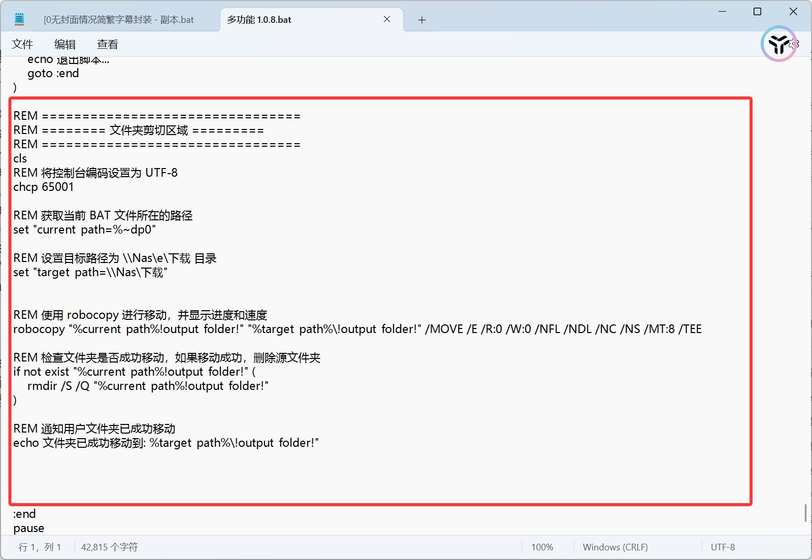Place cursor in the robocopy command line
This screenshot has width=812, height=560.
[355, 330]
